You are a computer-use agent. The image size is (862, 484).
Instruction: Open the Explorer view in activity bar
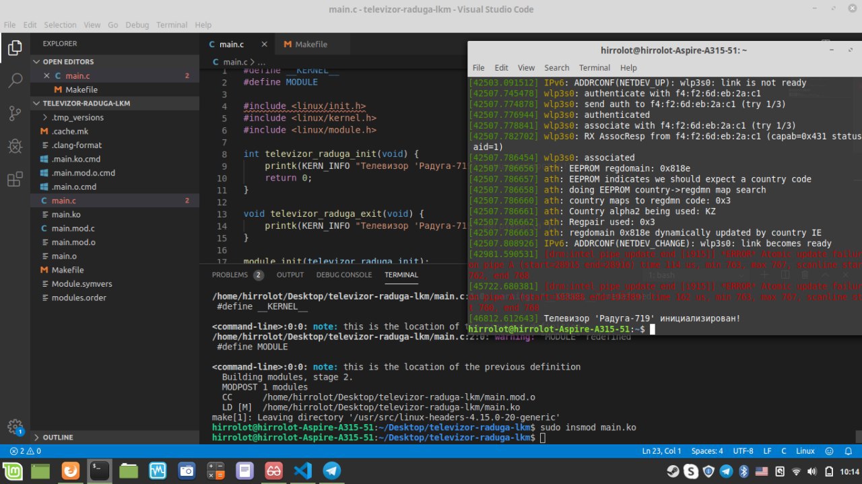(x=15, y=48)
